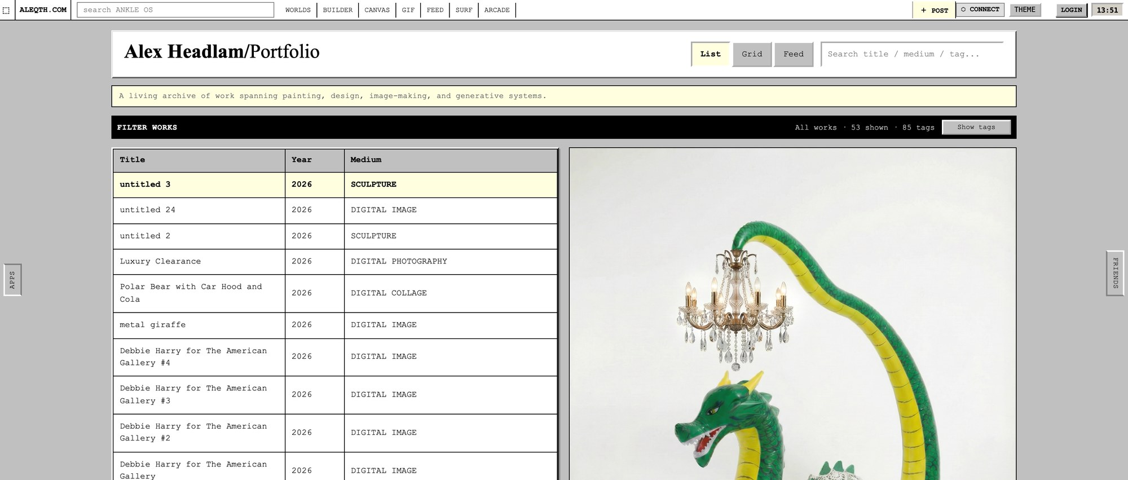This screenshot has width=1128, height=480.
Task: Click the dotted square icon beside ALEQTH.COM
Action: pyautogui.click(x=6, y=10)
